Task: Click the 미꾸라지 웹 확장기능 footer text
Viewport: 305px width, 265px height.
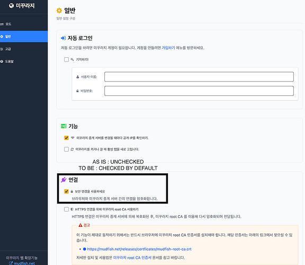Action: [22, 258]
